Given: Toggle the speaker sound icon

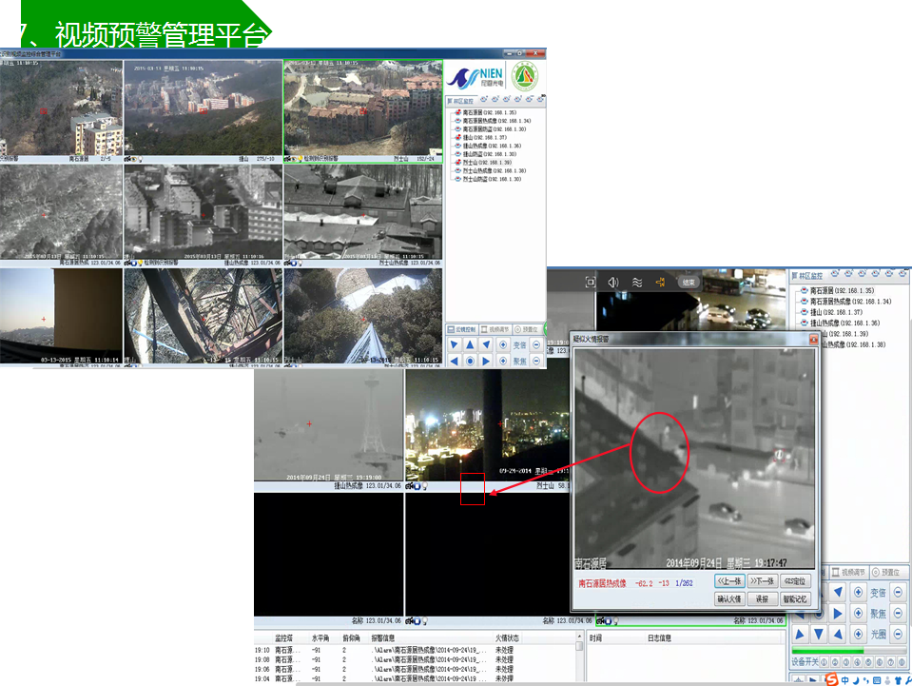Looking at the screenshot, I should (x=613, y=283).
